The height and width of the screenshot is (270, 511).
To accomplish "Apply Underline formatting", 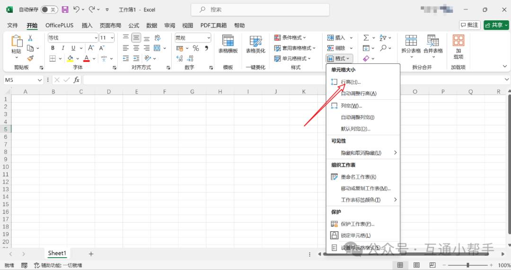I will (x=73, y=48).
